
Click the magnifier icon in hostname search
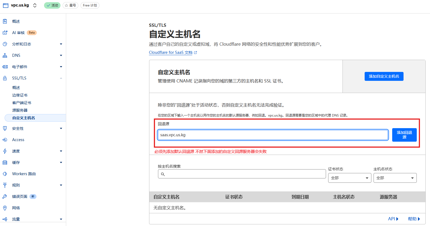pos(163,174)
